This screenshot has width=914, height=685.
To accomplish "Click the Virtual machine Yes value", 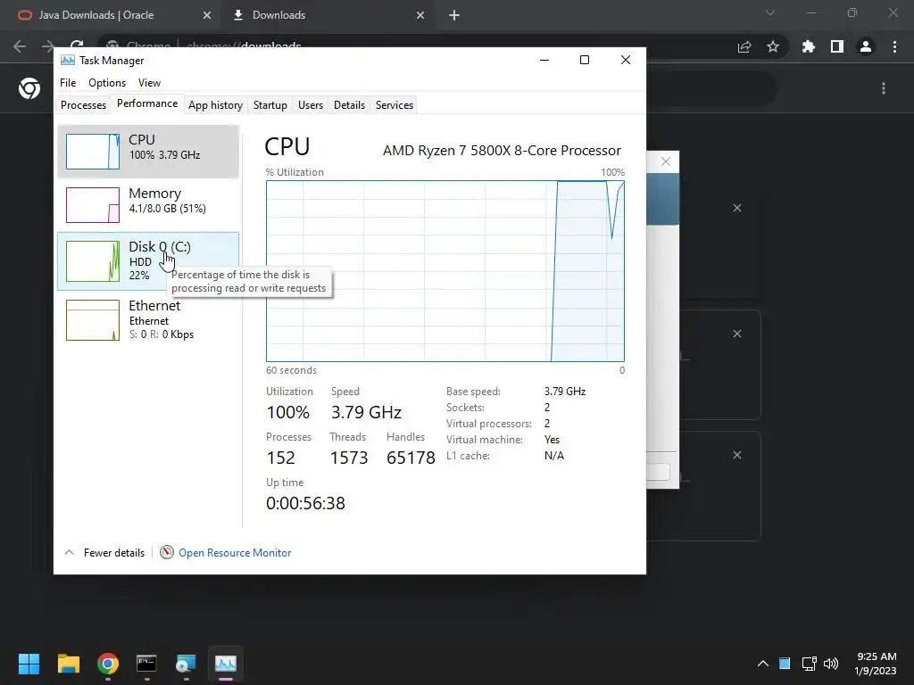I will 552,440.
